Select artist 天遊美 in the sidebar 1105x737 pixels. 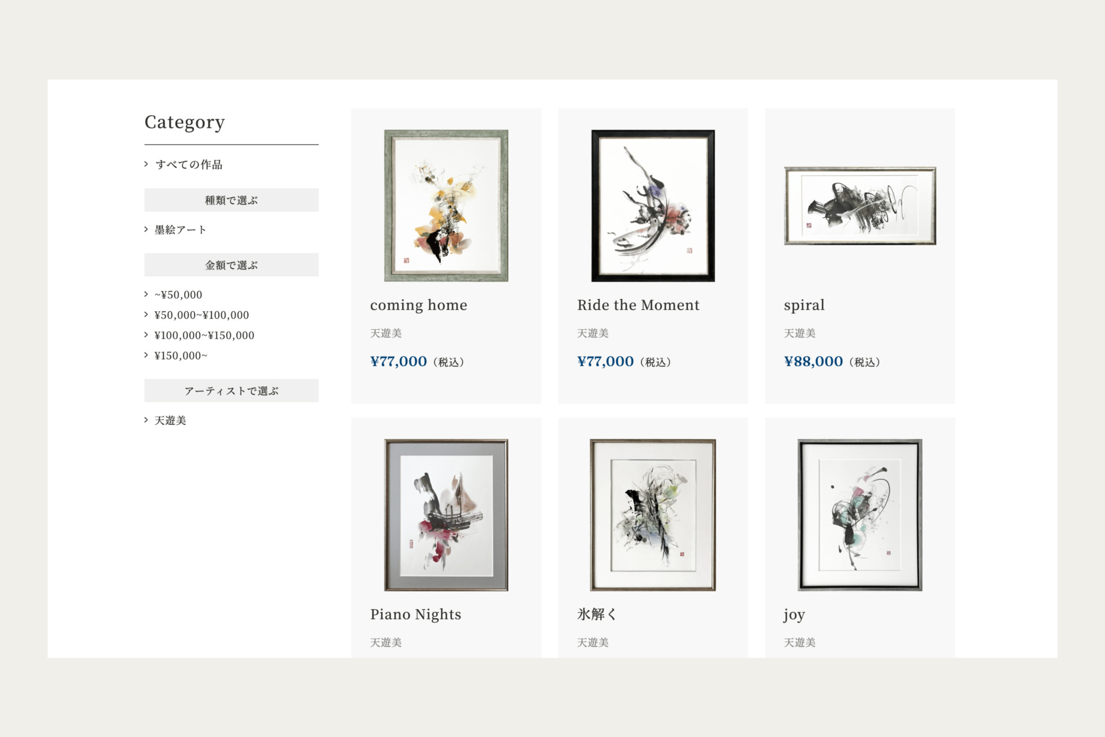point(170,420)
